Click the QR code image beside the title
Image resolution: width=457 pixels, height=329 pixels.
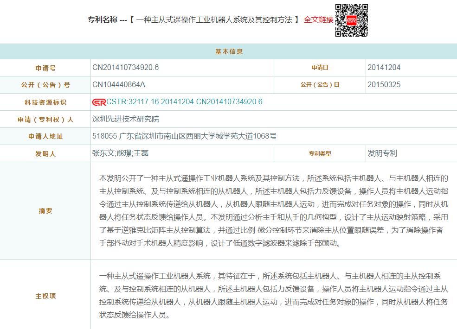(351, 20)
